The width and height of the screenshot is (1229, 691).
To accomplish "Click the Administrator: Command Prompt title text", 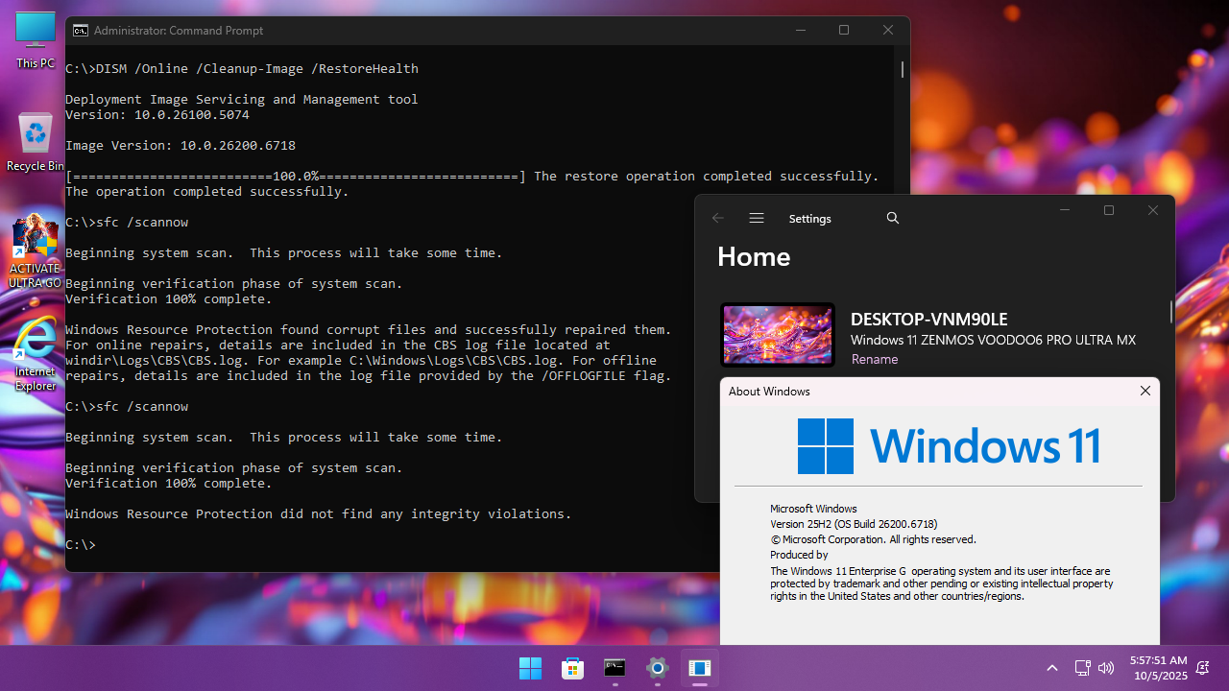I will [x=179, y=31].
